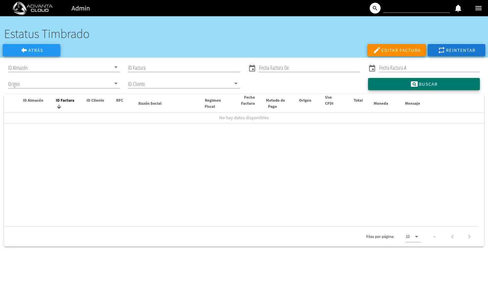The height and width of the screenshot is (305, 488).
Task: Open the ID Almacén dropdown
Action: (x=64, y=68)
